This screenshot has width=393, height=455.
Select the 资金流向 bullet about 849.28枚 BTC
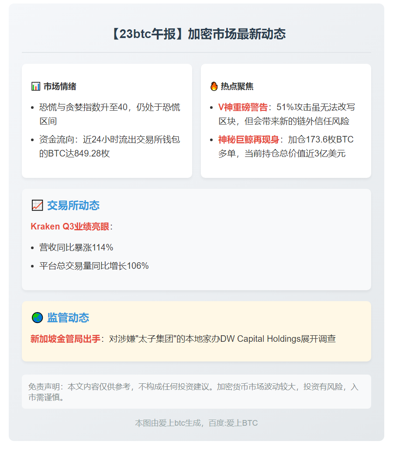coord(109,146)
